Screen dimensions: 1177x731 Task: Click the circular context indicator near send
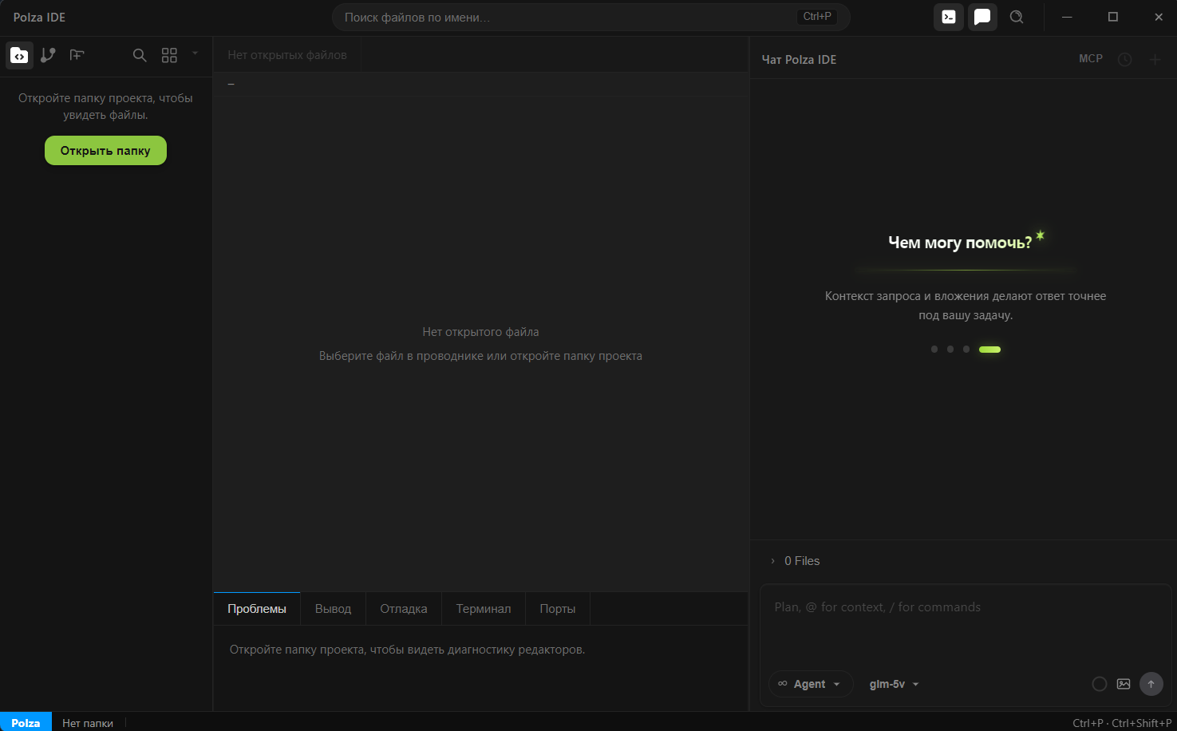click(1099, 684)
